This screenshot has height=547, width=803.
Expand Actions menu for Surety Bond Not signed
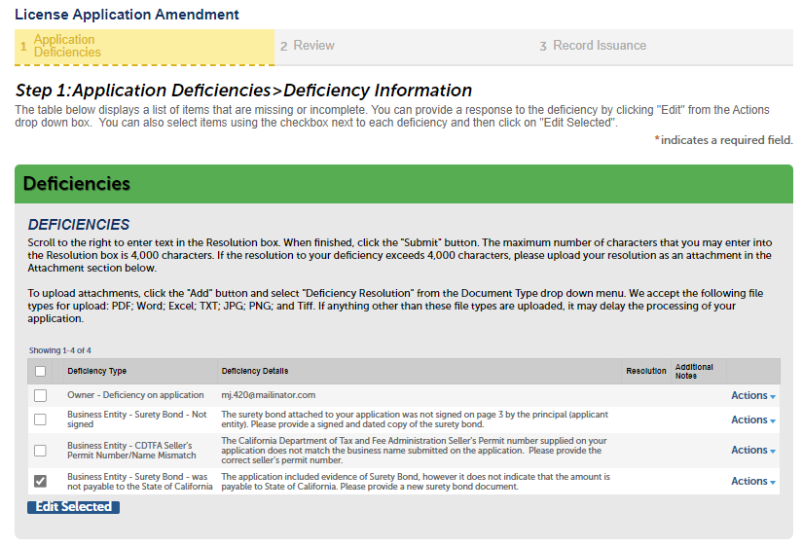pyautogui.click(x=753, y=420)
